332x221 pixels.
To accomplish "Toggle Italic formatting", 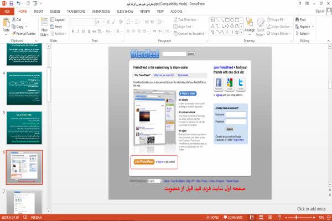I will 78,31.
